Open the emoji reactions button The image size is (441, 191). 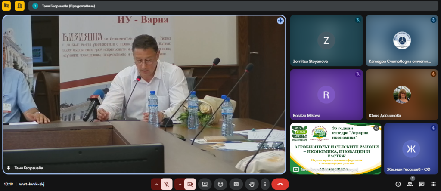click(x=220, y=184)
